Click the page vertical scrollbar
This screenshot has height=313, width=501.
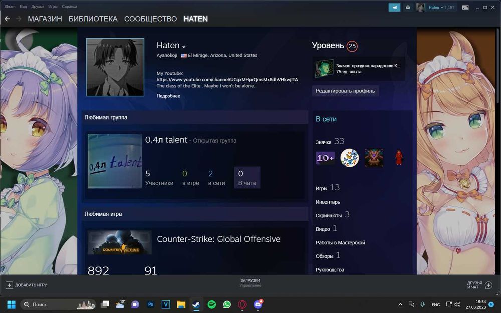498,66
